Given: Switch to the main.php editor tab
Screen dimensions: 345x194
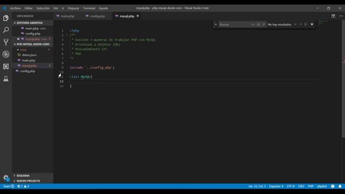Looking at the screenshot, I should 67,16.
